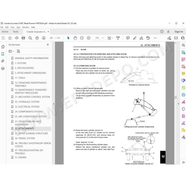Open the View menu
186x186 pixels.
click(x=12, y=27)
